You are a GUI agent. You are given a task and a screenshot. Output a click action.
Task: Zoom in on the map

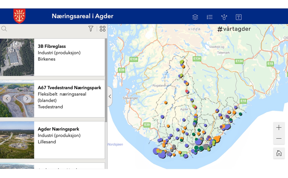tap(279, 128)
